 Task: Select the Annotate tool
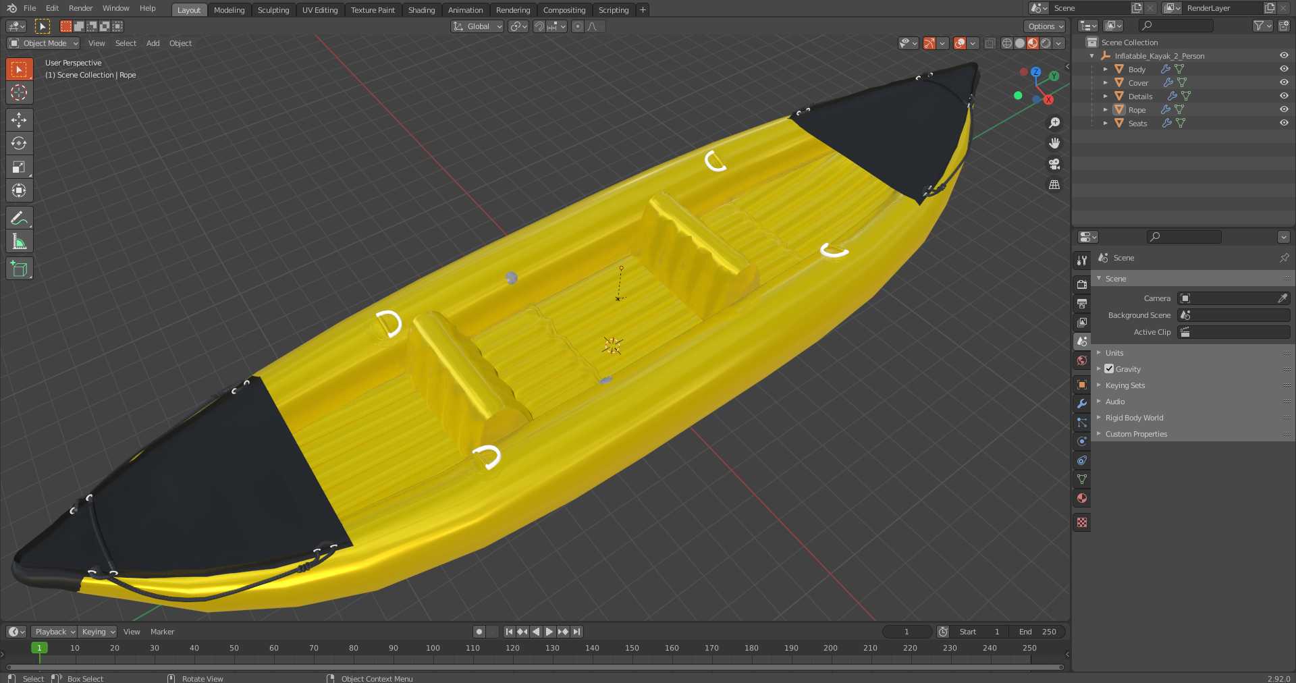coord(19,218)
